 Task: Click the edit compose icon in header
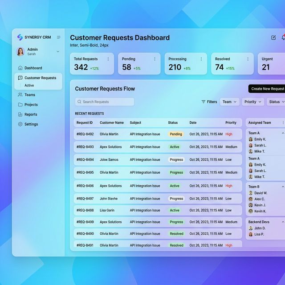(x=273, y=37)
